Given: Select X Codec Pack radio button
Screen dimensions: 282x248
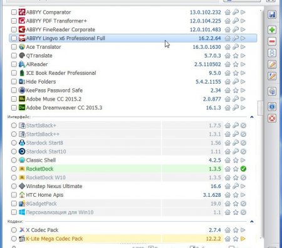Looking at the screenshot, I should click(14, 230).
